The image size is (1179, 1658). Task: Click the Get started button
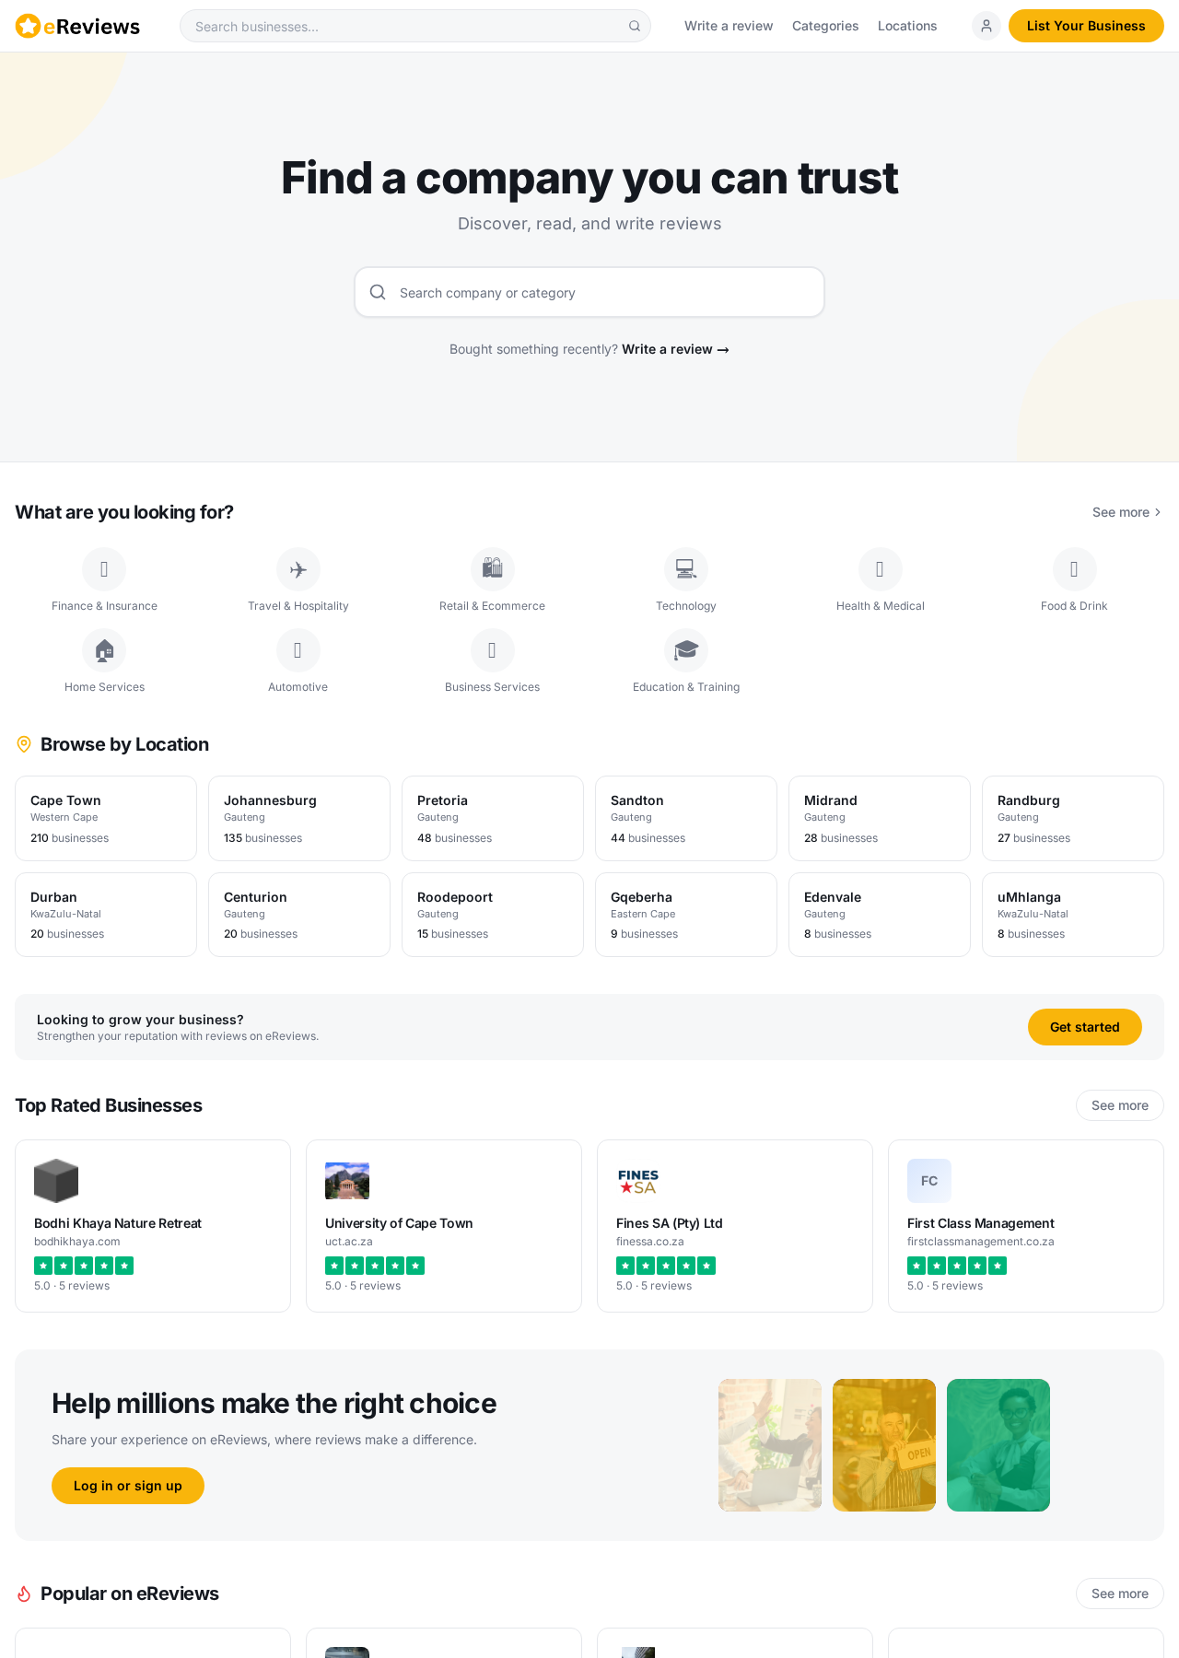click(x=1085, y=1027)
